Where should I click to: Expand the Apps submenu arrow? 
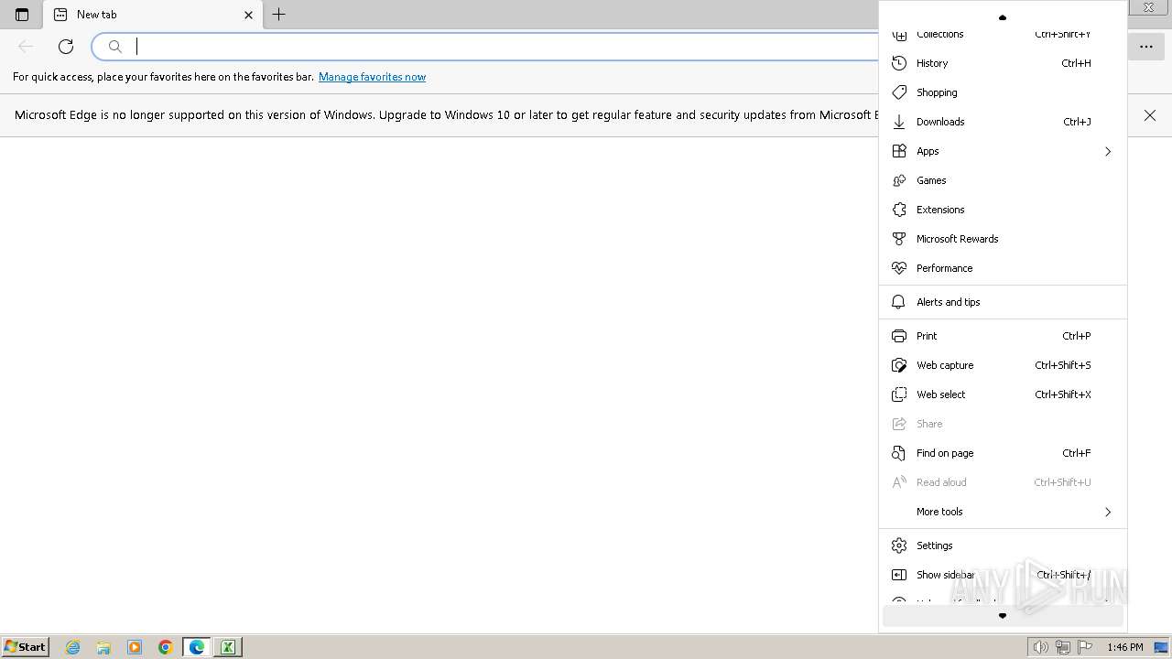click(x=1108, y=151)
